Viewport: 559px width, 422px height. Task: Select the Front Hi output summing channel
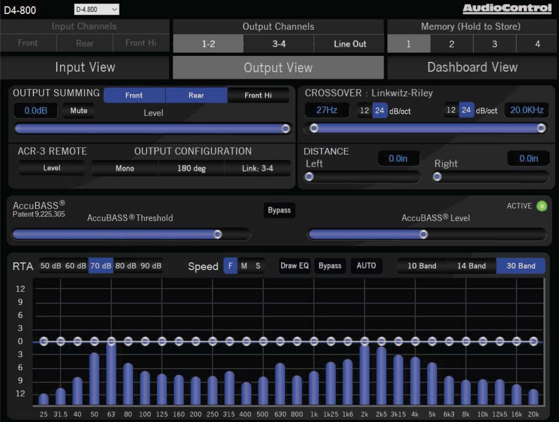click(x=258, y=95)
